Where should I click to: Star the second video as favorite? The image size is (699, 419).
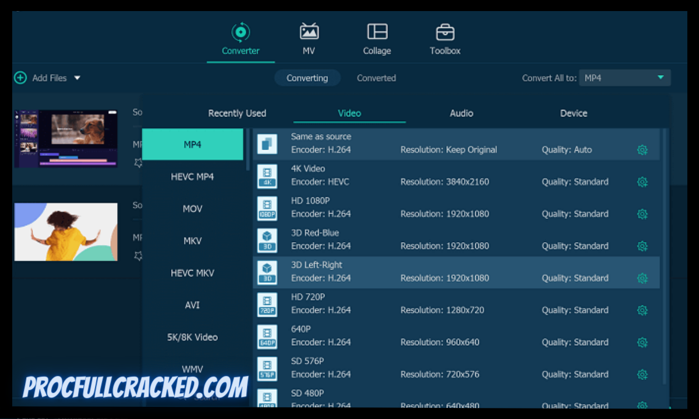click(x=138, y=255)
